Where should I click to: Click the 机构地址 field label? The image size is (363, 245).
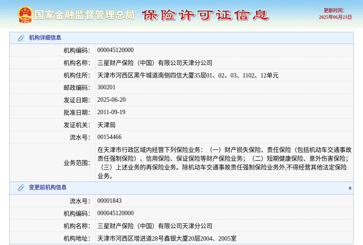coord(77,239)
